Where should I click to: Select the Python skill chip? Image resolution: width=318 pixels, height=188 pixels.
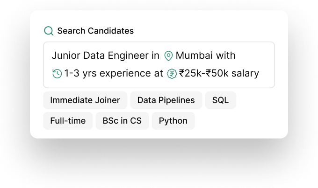[x=173, y=121]
